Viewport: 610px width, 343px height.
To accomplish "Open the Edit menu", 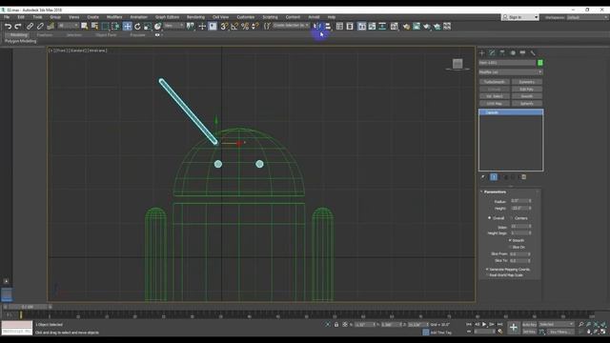I will (x=21, y=17).
